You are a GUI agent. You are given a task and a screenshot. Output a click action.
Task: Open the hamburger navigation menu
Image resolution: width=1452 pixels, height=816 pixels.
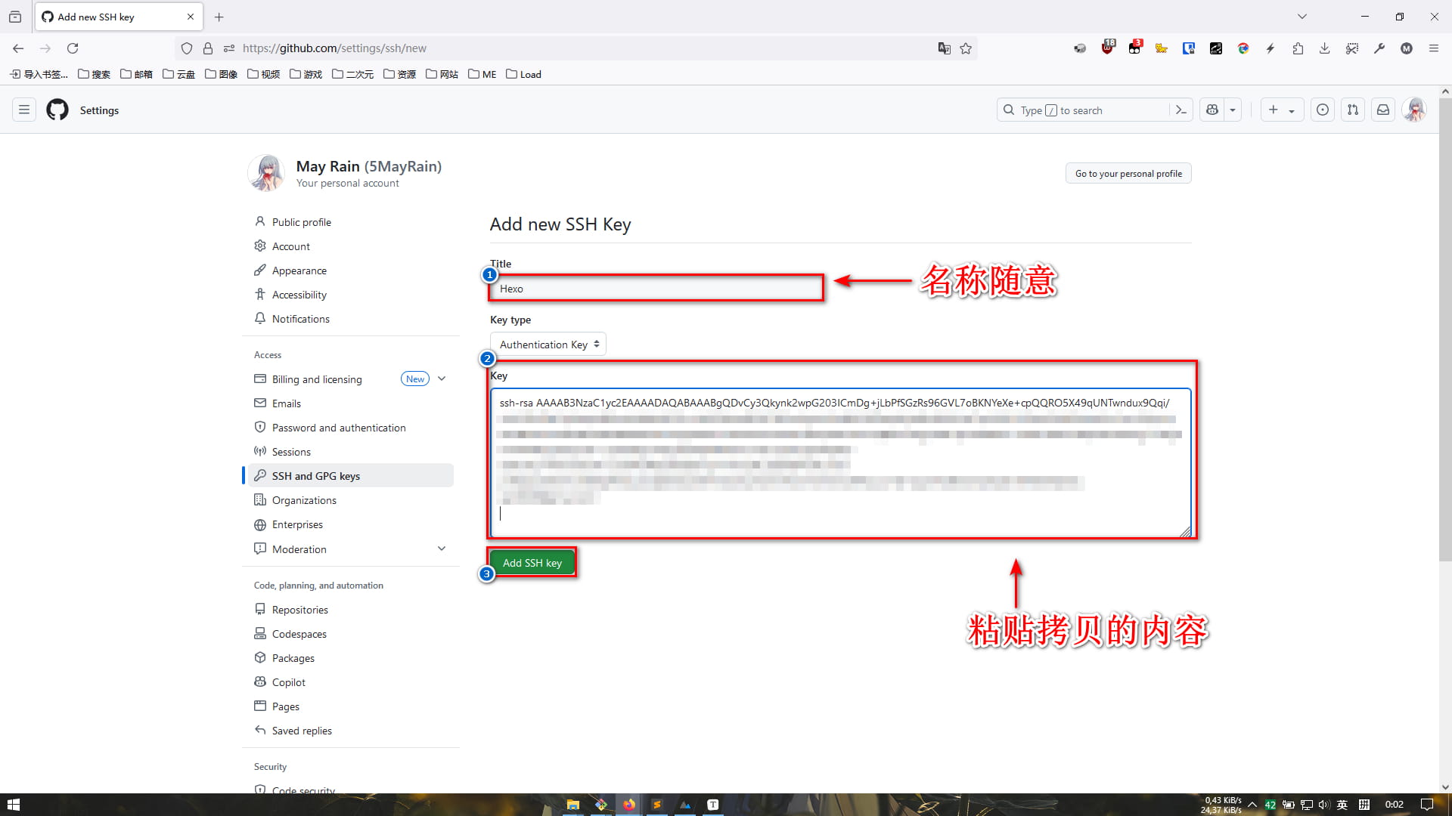pos(24,110)
